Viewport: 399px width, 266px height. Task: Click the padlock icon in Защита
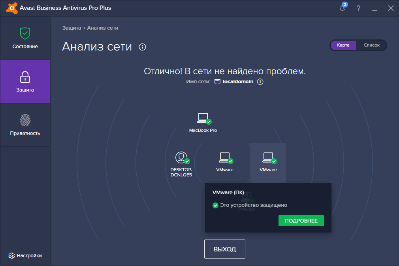[25, 77]
